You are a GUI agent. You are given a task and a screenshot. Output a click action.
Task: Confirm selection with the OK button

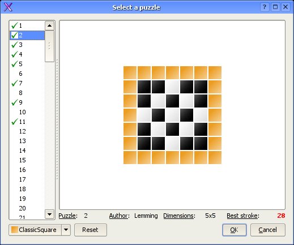235,230
